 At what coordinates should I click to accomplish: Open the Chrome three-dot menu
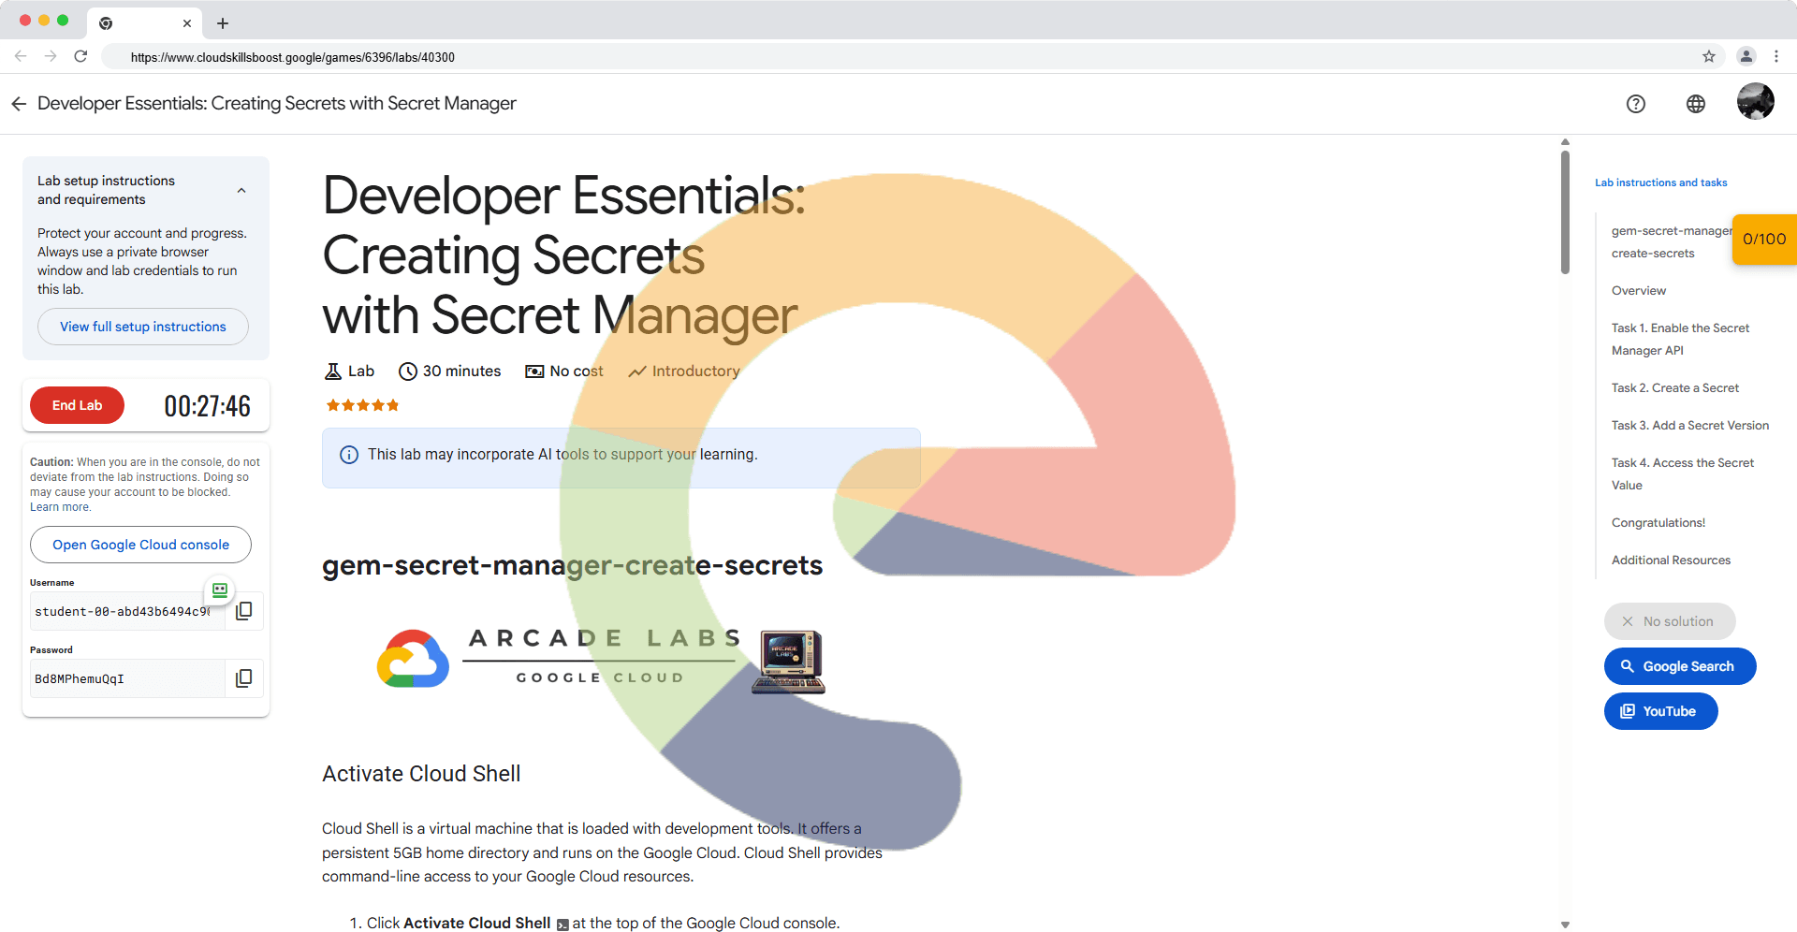(x=1776, y=56)
